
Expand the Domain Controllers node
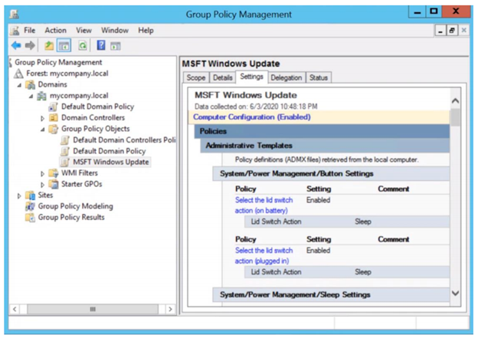click(x=43, y=118)
